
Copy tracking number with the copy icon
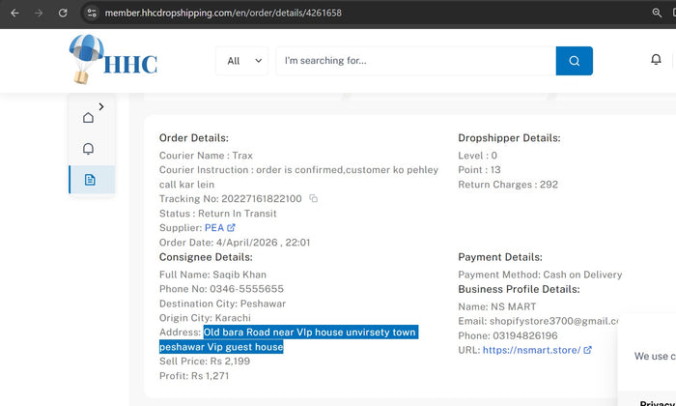coord(314,198)
